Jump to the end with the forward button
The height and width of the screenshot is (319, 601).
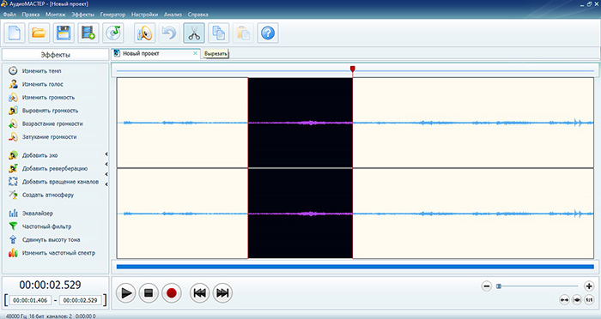pyautogui.click(x=222, y=293)
